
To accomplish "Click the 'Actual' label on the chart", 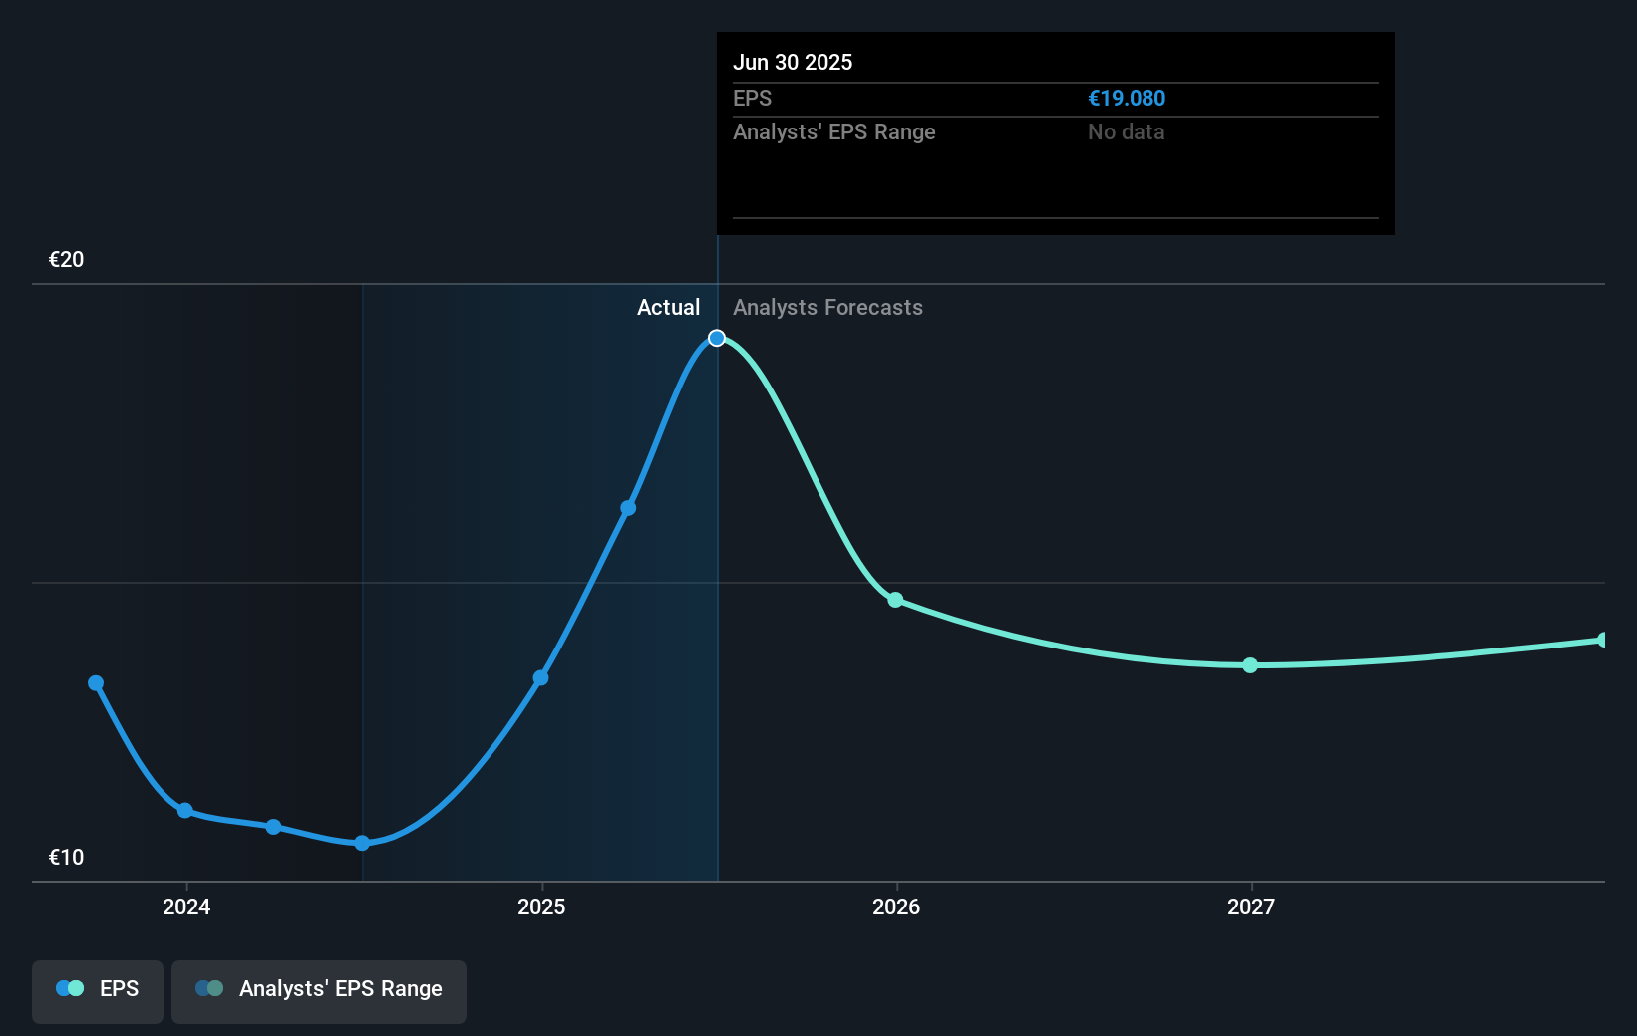I will (x=668, y=308).
